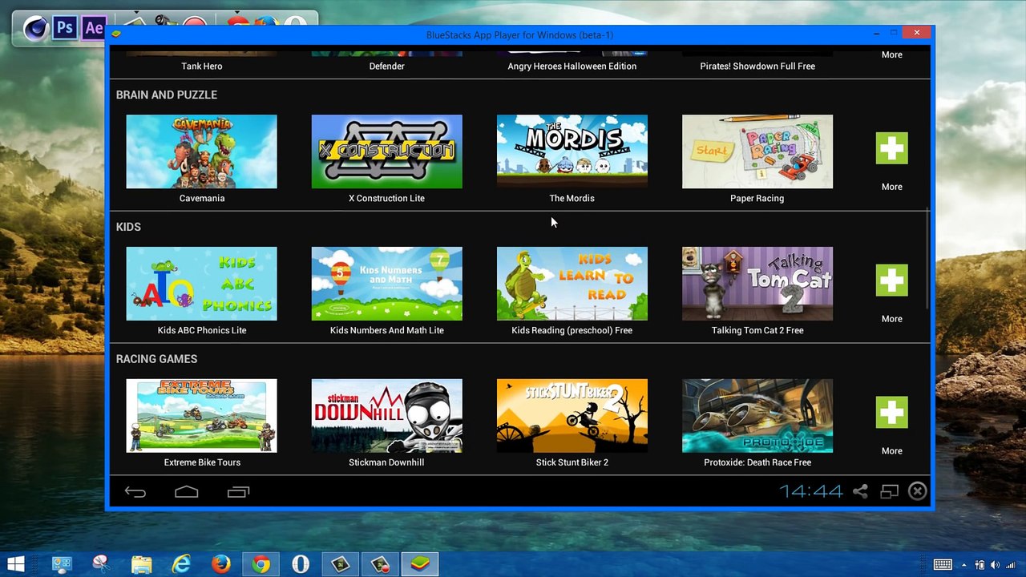Click Stick Stunt Biker 2 label
The width and height of the screenshot is (1026, 577).
coord(572,462)
